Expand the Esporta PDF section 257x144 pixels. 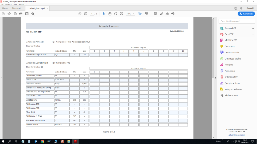point(253,29)
